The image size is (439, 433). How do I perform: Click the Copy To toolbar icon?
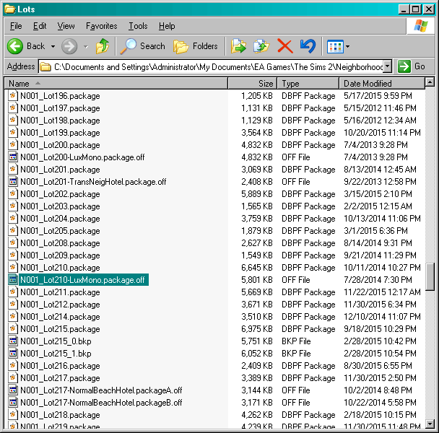(261, 46)
